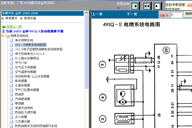Click the 菜单折叠 text
Viewport: 192px width, 128px height.
30,18
